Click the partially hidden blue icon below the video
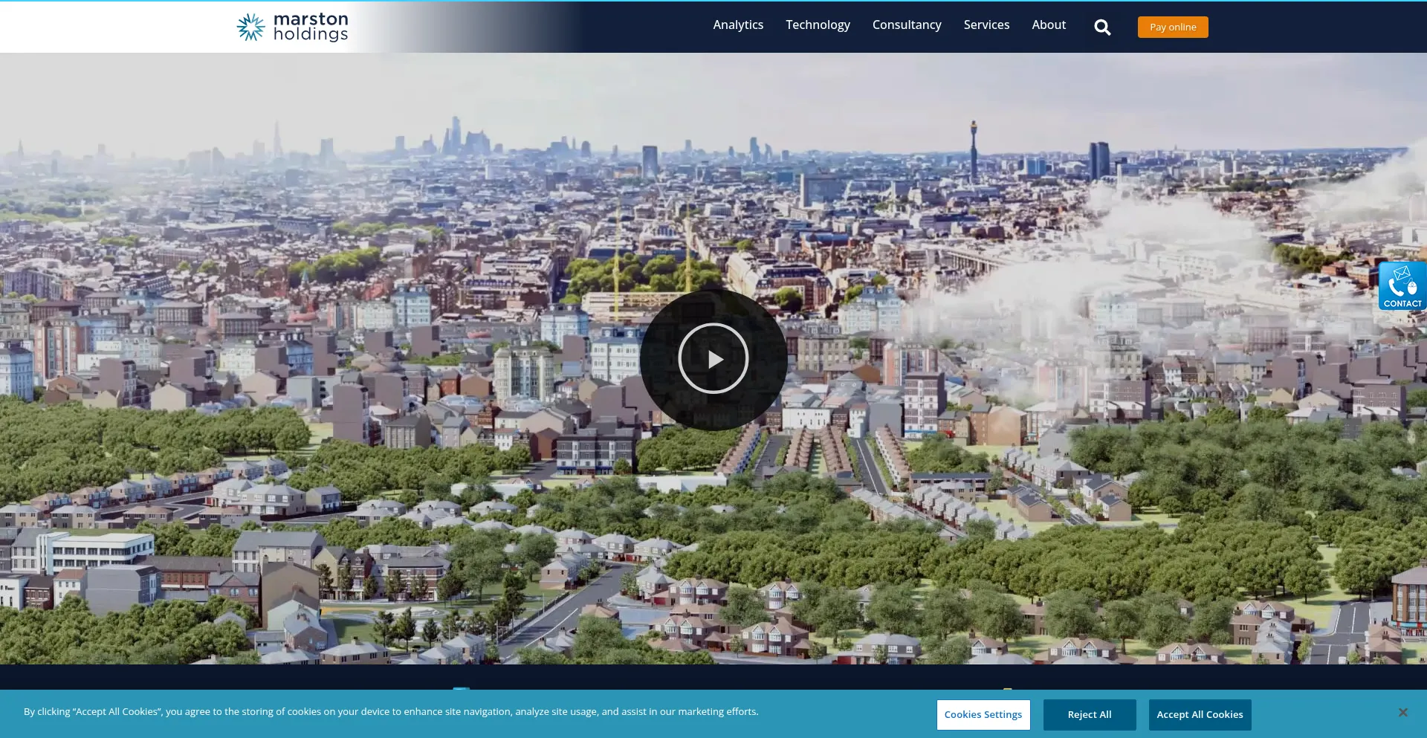Image resolution: width=1427 pixels, height=738 pixels. click(462, 689)
